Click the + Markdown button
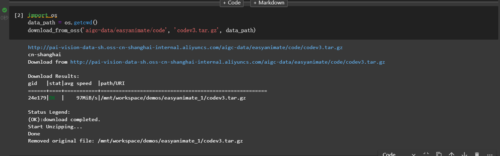This screenshot has width=500, height=156. [x=269, y=3]
